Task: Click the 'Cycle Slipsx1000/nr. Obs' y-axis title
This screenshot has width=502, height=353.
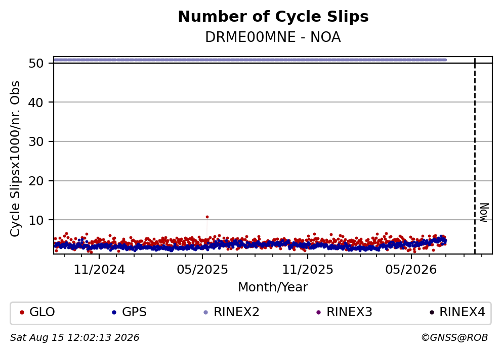Action: (x=15, y=159)
